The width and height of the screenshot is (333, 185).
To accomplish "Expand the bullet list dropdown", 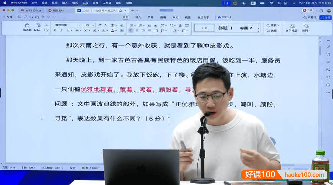I will [135, 26].
